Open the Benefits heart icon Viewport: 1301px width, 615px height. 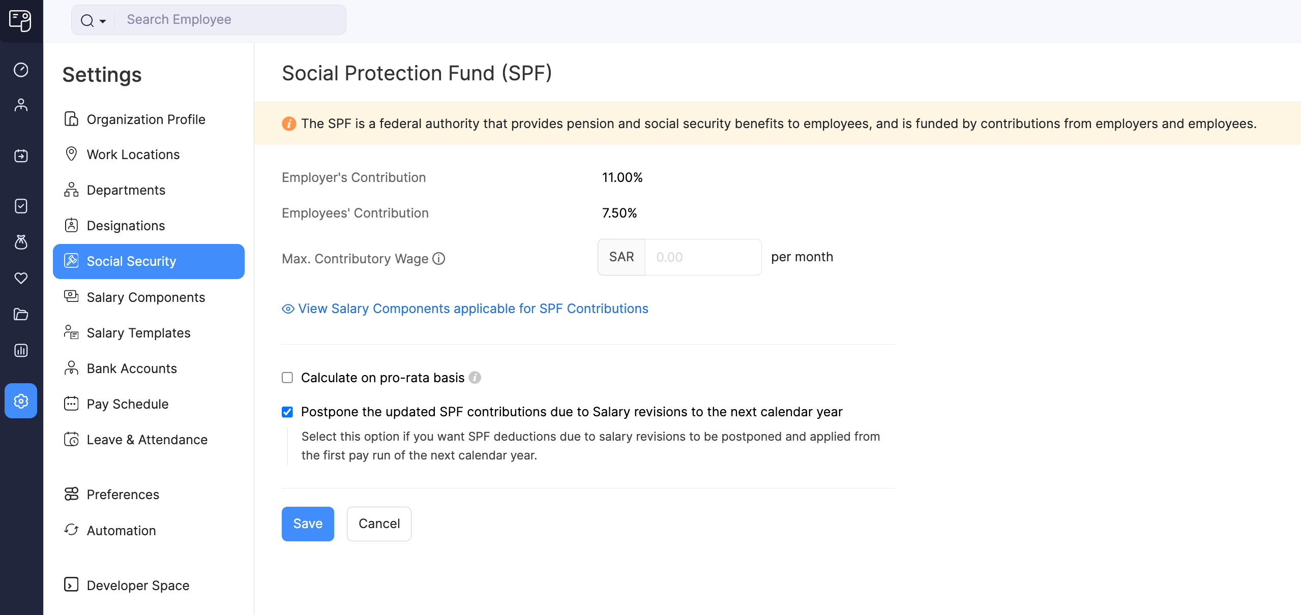[21, 278]
